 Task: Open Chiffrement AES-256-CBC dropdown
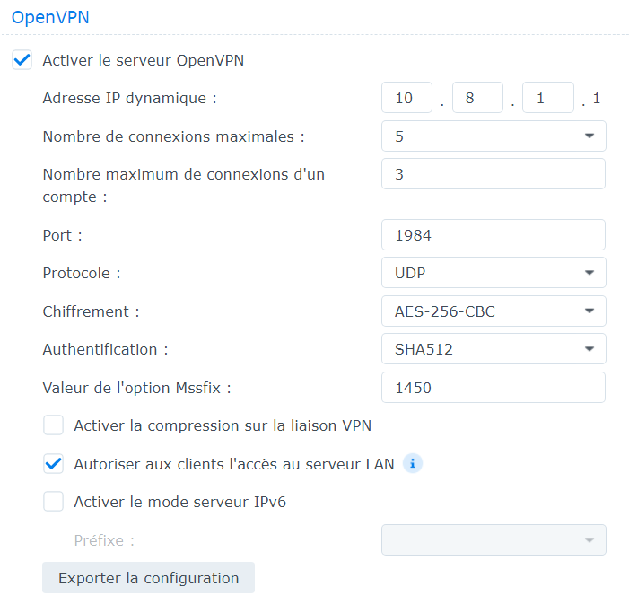[494, 311]
